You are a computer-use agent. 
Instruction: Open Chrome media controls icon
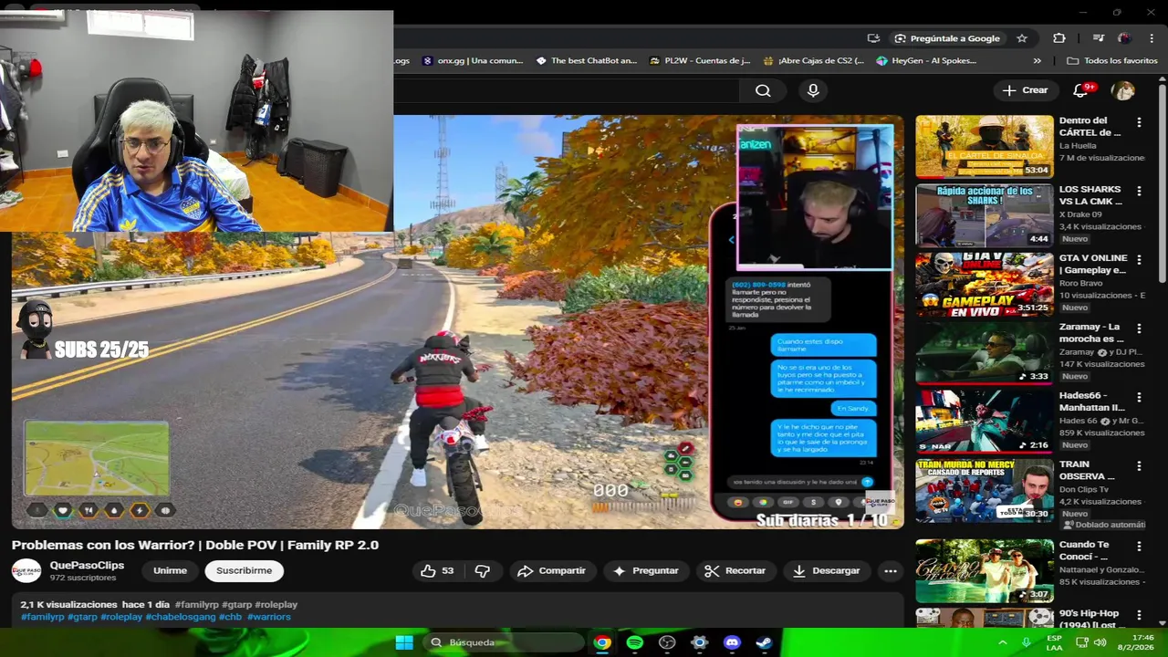1099,38
